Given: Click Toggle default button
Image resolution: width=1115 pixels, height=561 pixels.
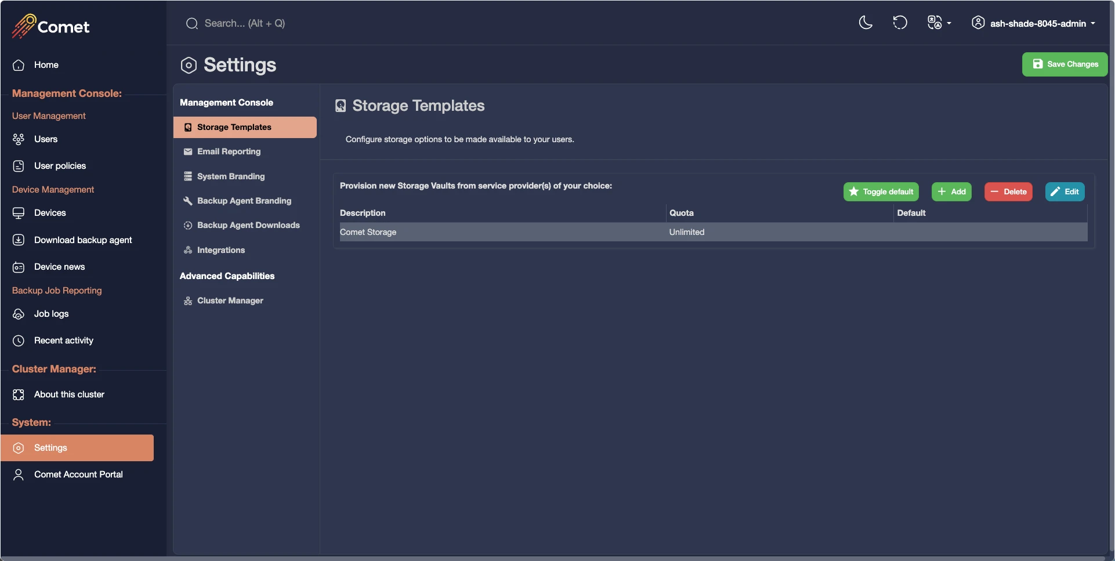Looking at the screenshot, I should tap(881, 192).
